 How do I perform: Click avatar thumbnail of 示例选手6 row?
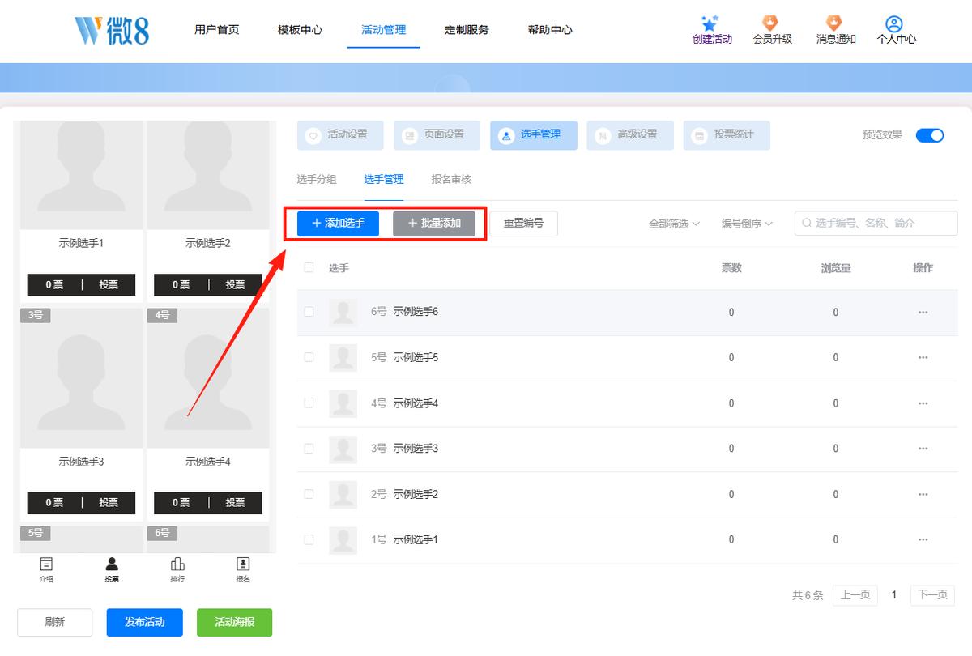click(343, 312)
